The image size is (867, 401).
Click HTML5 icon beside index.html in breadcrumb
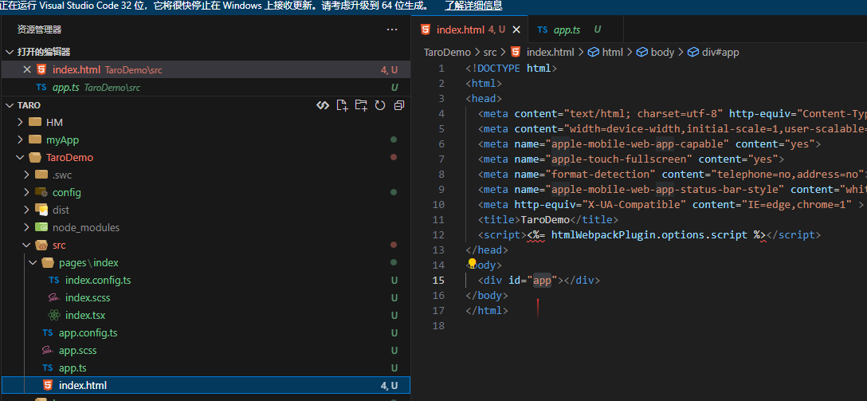[516, 53]
